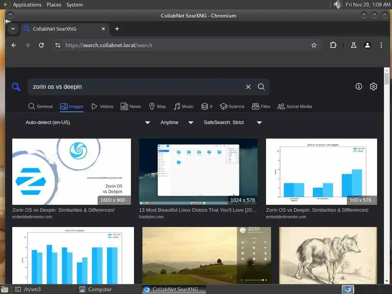Open the profile avatar icon

(367, 45)
